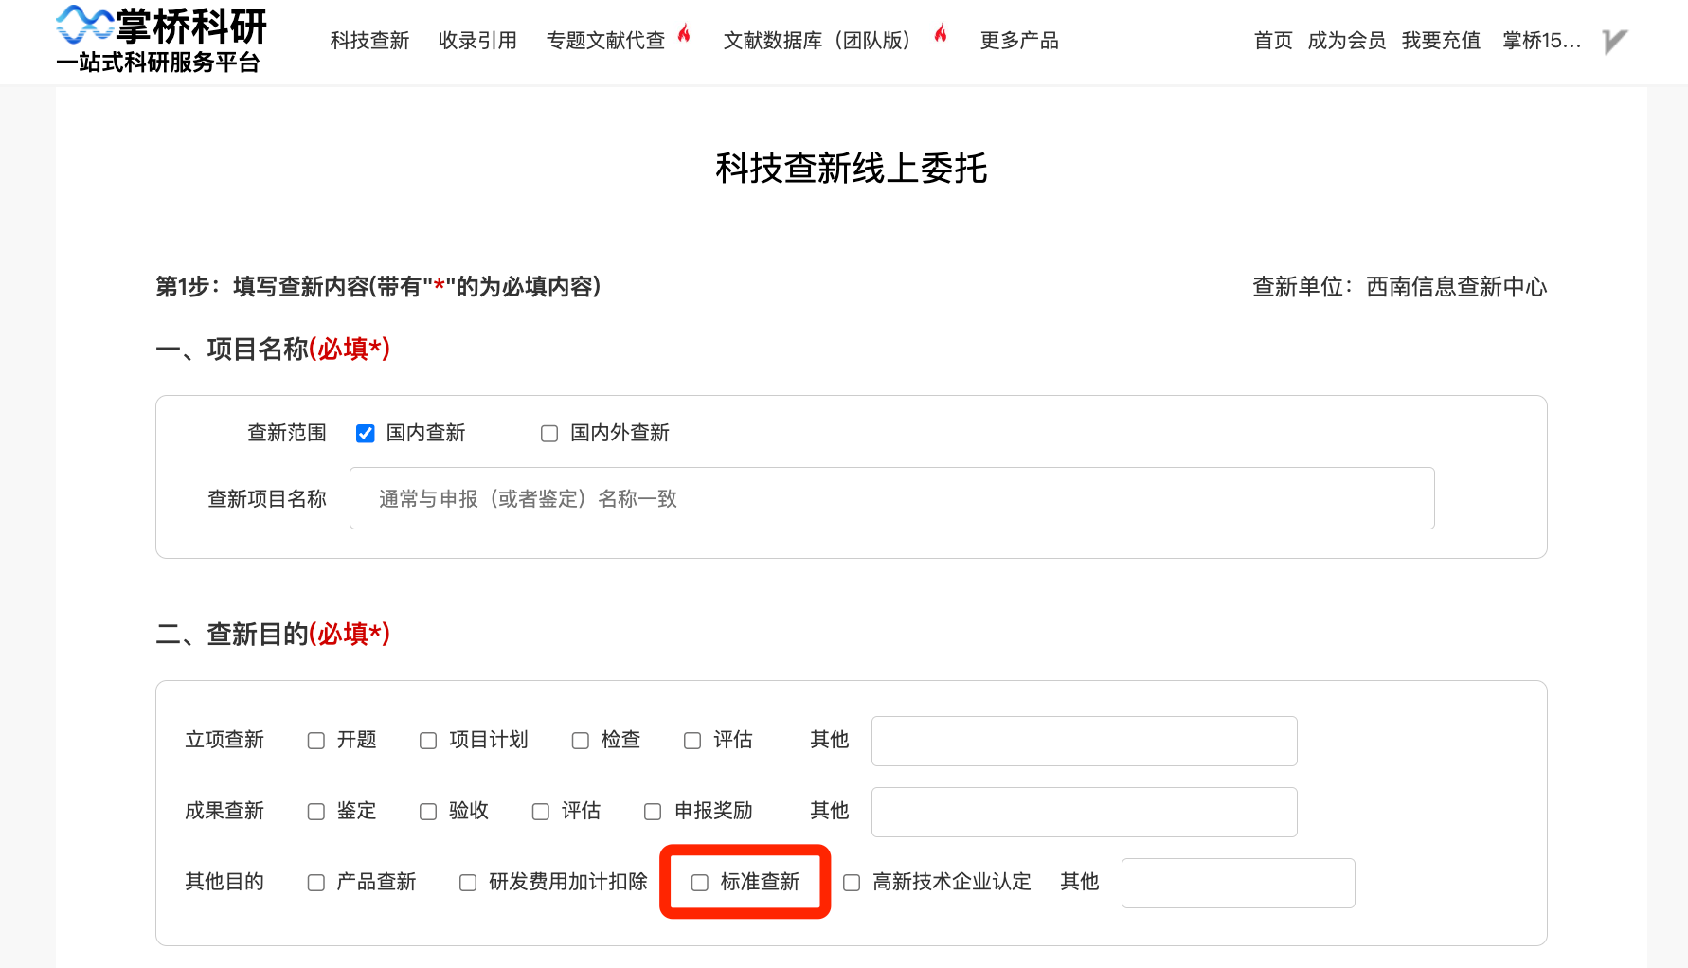Image resolution: width=1688 pixels, height=968 pixels.
Task: Click 其他 input field in 成果查新 row
Action: [x=1084, y=812]
